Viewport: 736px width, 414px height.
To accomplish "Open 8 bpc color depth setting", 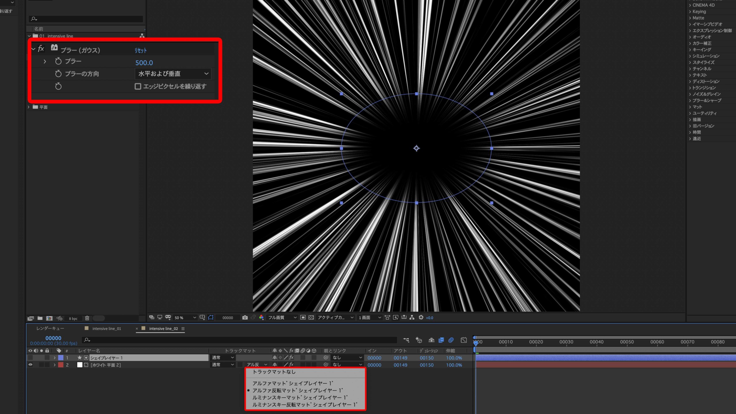I will [x=73, y=319].
